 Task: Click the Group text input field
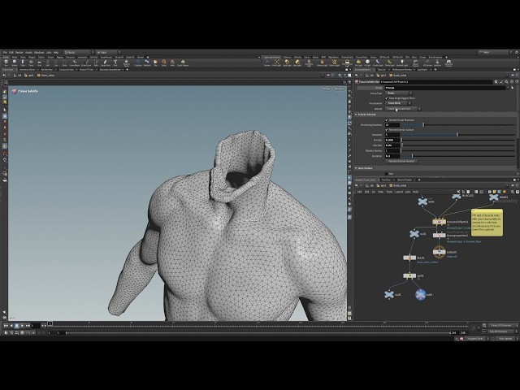point(444,88)
